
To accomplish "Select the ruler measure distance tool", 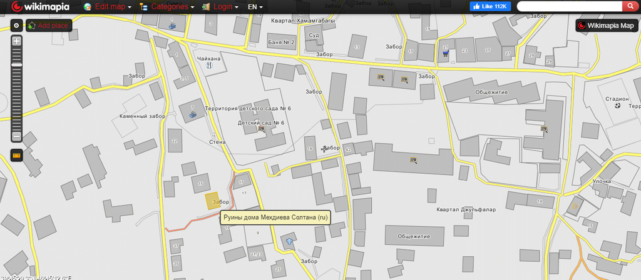I will (17, 154).
